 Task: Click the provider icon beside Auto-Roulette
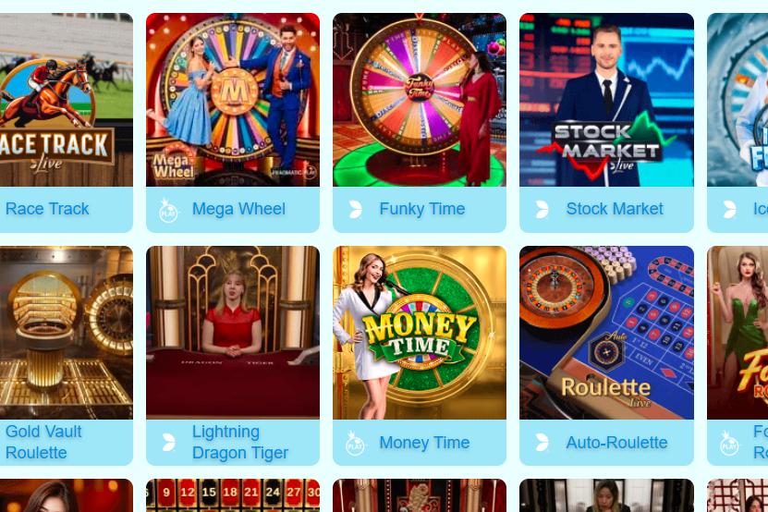pos(542,443)
